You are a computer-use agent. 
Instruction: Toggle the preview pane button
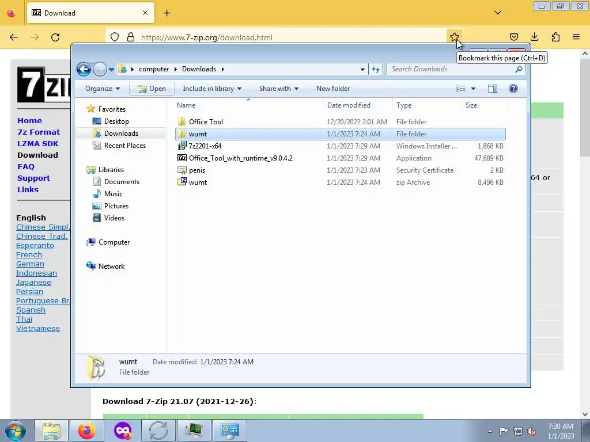point(492,89)
